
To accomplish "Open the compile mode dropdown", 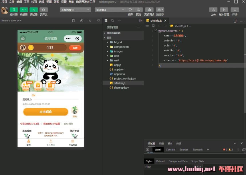I will click(110, 10).
